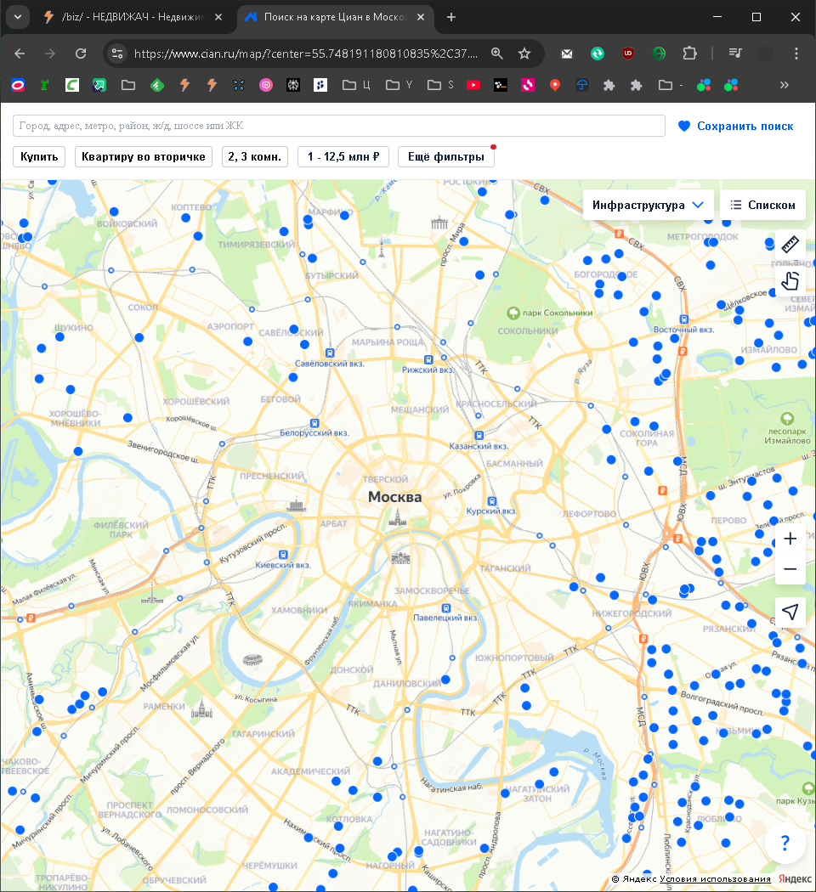Switch to Списком list view
Viewport: 816px width, 892px height.
click(762, 205)
